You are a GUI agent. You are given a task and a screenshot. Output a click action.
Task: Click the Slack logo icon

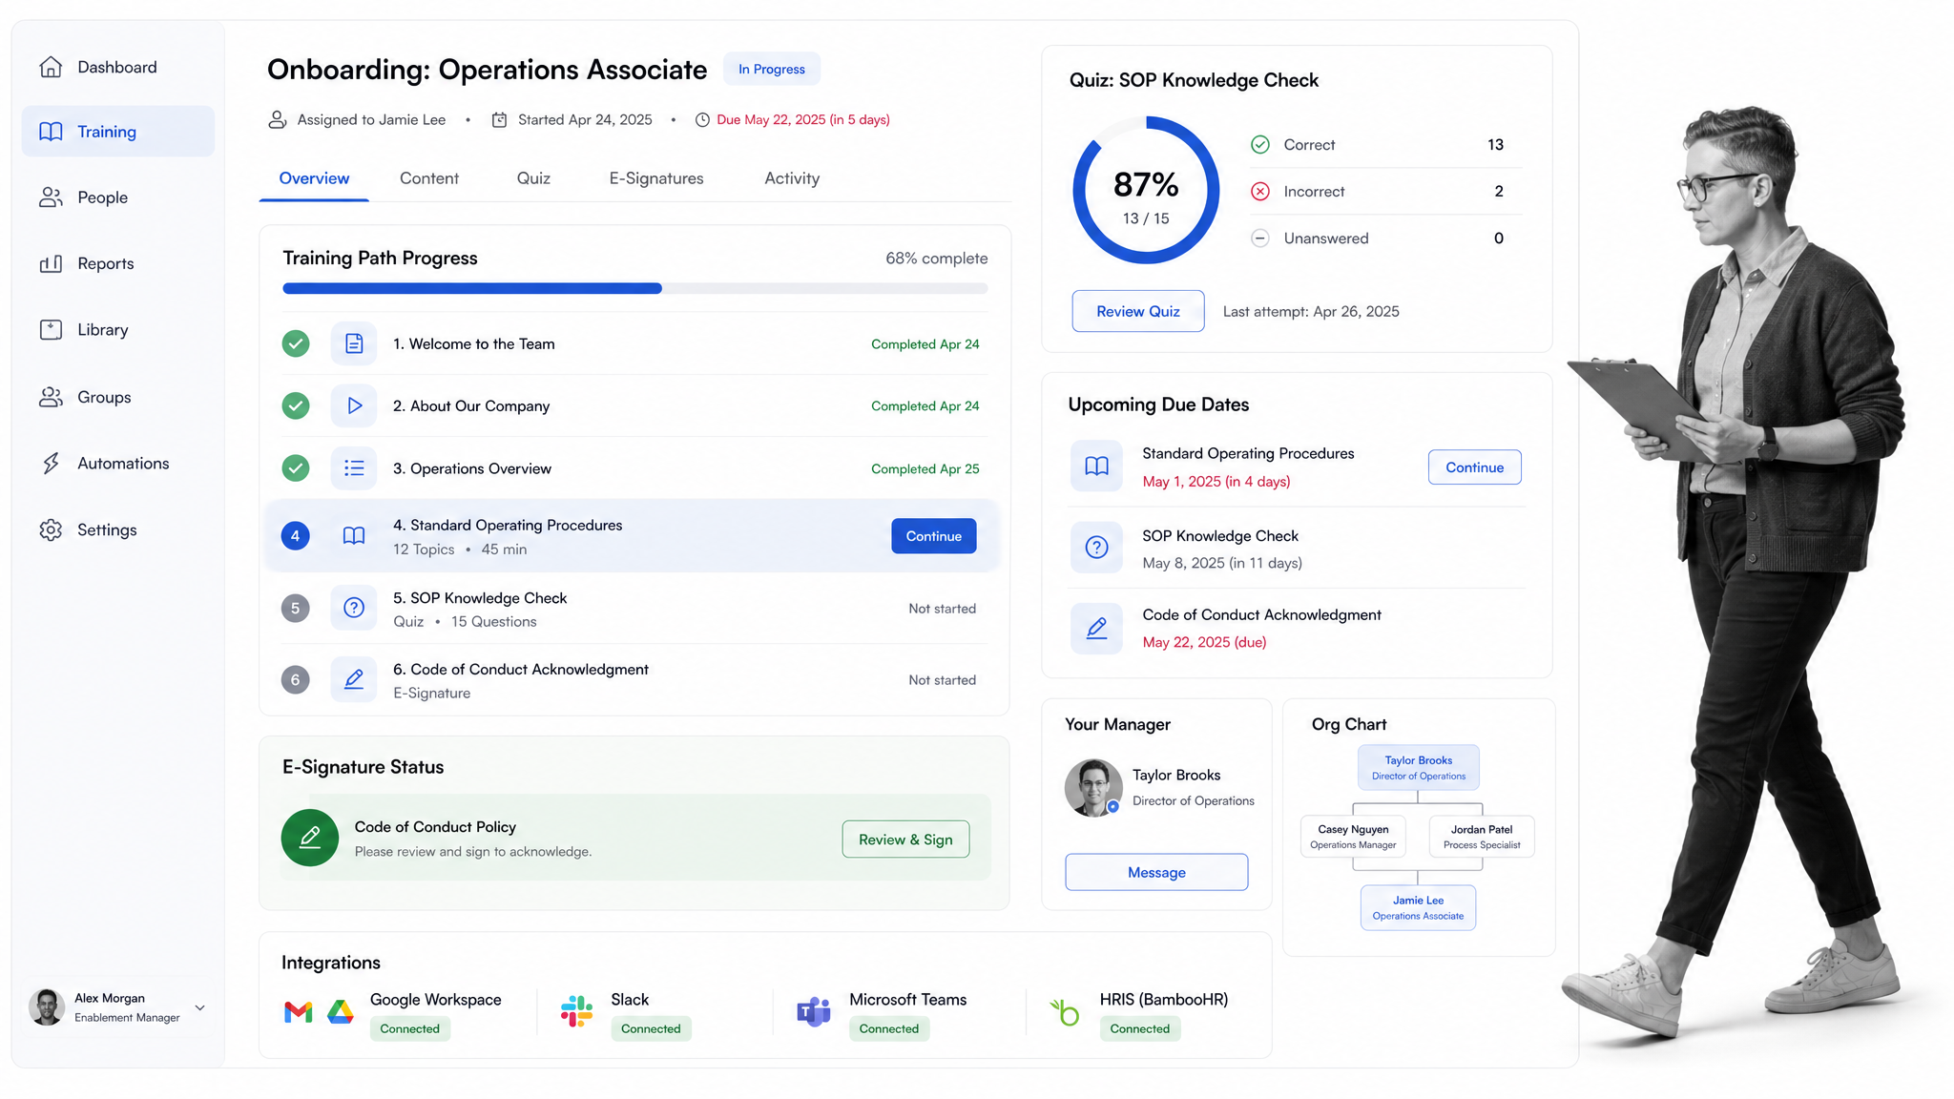click(x=576, y=1011)
